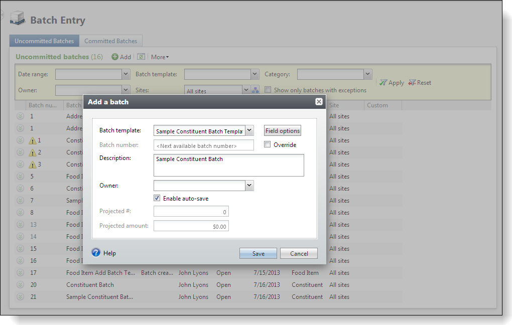Click the Batch Entry page icon
Screen dimensions: 512x325
(x=17, y=18)
